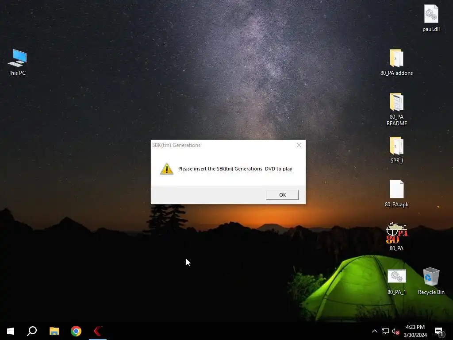Open File Explorer from the taskbar
Viewport: 453px width, 340px height.
[54, 331]
